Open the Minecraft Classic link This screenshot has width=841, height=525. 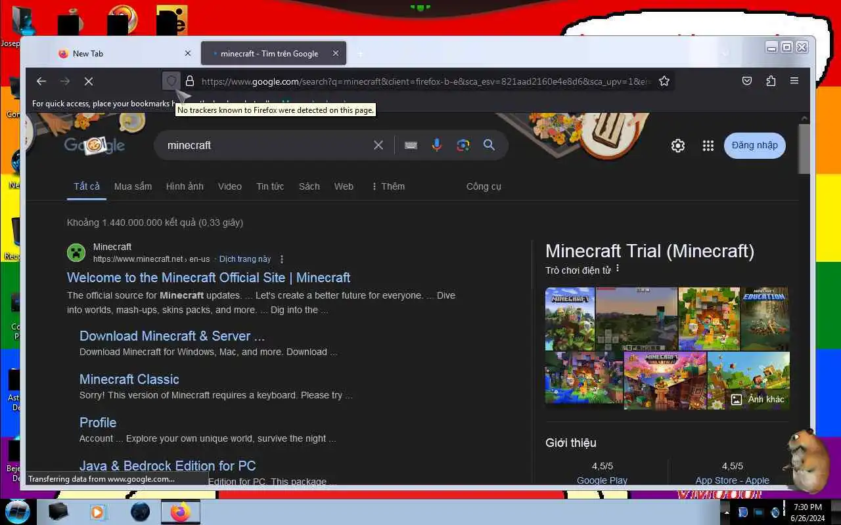tap(129, 379)
